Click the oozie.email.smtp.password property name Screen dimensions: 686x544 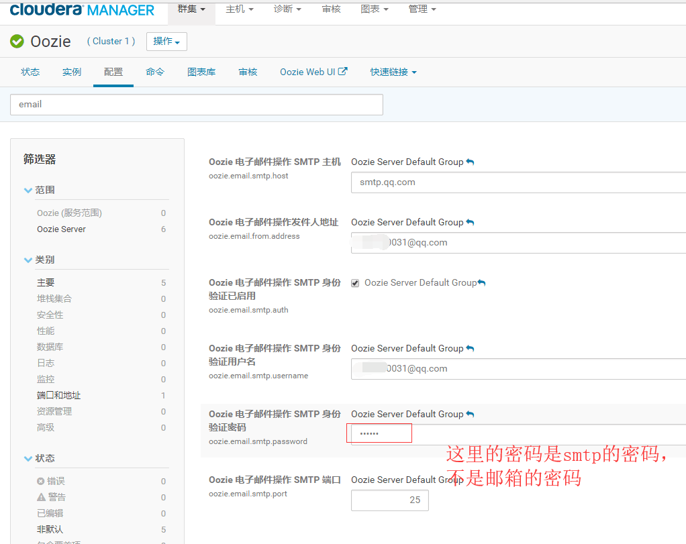[x=258, y=441]
